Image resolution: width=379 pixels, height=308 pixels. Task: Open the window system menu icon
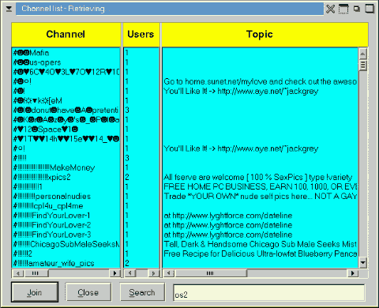click(9, 9)
